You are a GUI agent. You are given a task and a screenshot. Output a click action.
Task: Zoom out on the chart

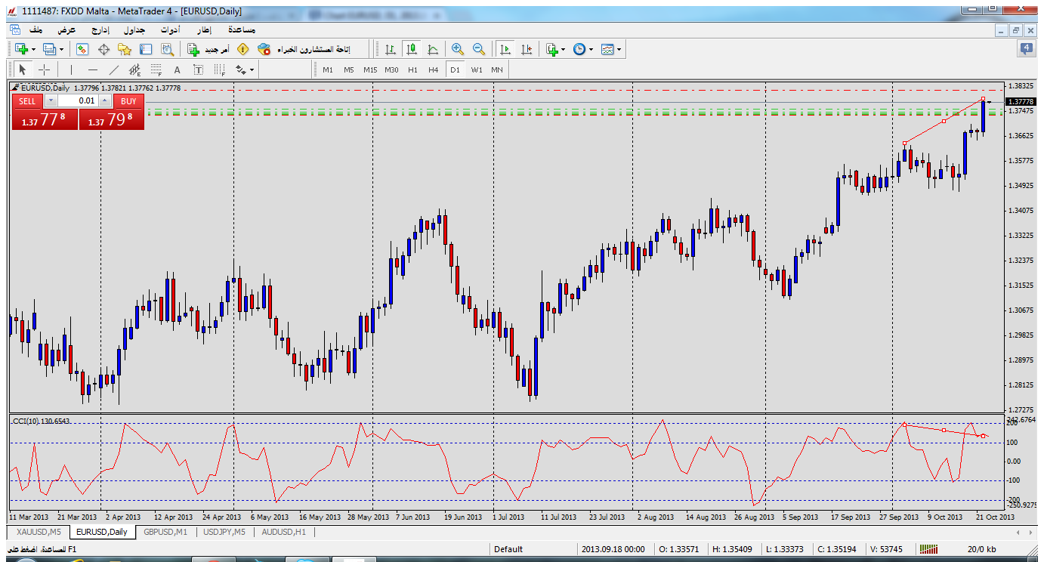(478, 49)
